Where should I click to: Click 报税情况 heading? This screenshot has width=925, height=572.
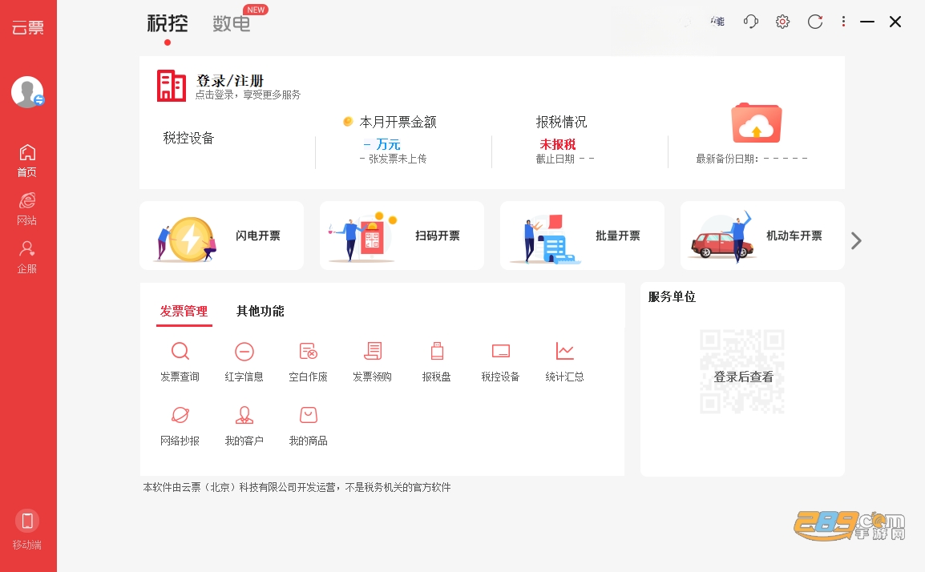(561, 122)
